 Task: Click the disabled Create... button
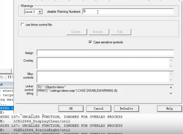pos(77,32)
